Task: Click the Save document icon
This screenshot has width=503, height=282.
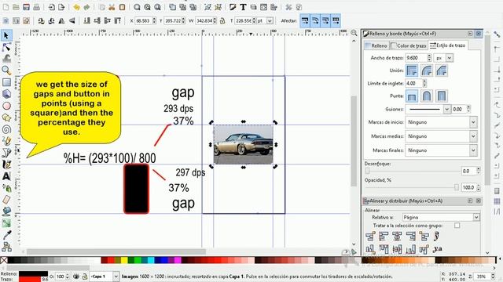Action: pyautogui.click(x=26, y=7)
